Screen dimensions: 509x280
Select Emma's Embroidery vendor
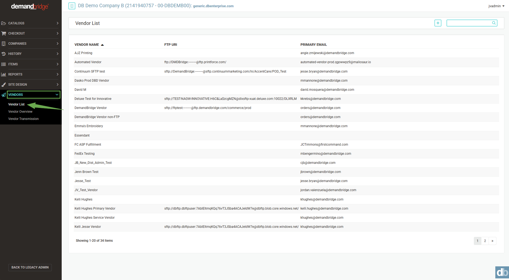click(x=286, y=126)
